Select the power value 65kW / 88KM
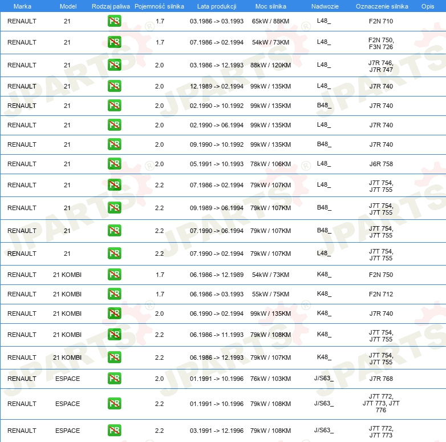 (x=270, y=21)
